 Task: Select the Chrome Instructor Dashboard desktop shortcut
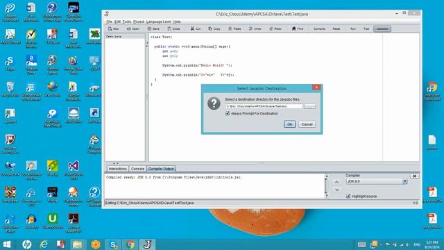432,91
